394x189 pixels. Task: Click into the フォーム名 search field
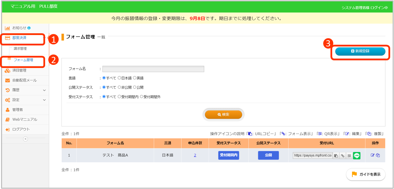click(x=153, y=69)
